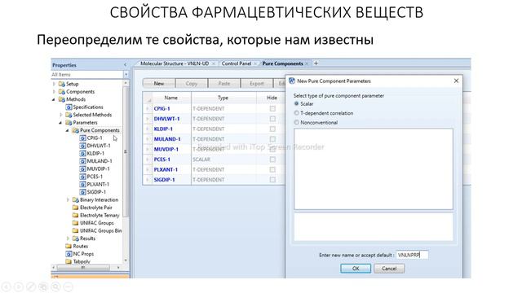Click the CPIG-1 form icon in tree
The image size is (522, 293).
[82, 138]
